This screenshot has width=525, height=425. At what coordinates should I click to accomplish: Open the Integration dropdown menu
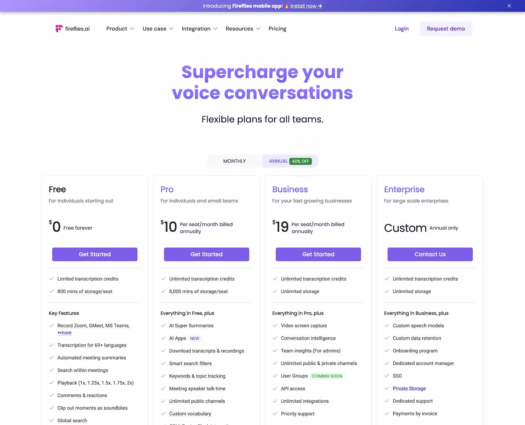click(x=199, y=29)
